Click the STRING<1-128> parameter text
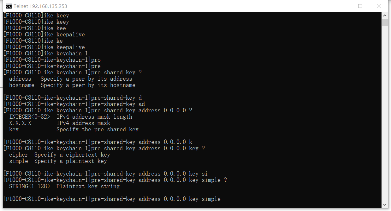 pyautogui.click(x=30, y=186)
